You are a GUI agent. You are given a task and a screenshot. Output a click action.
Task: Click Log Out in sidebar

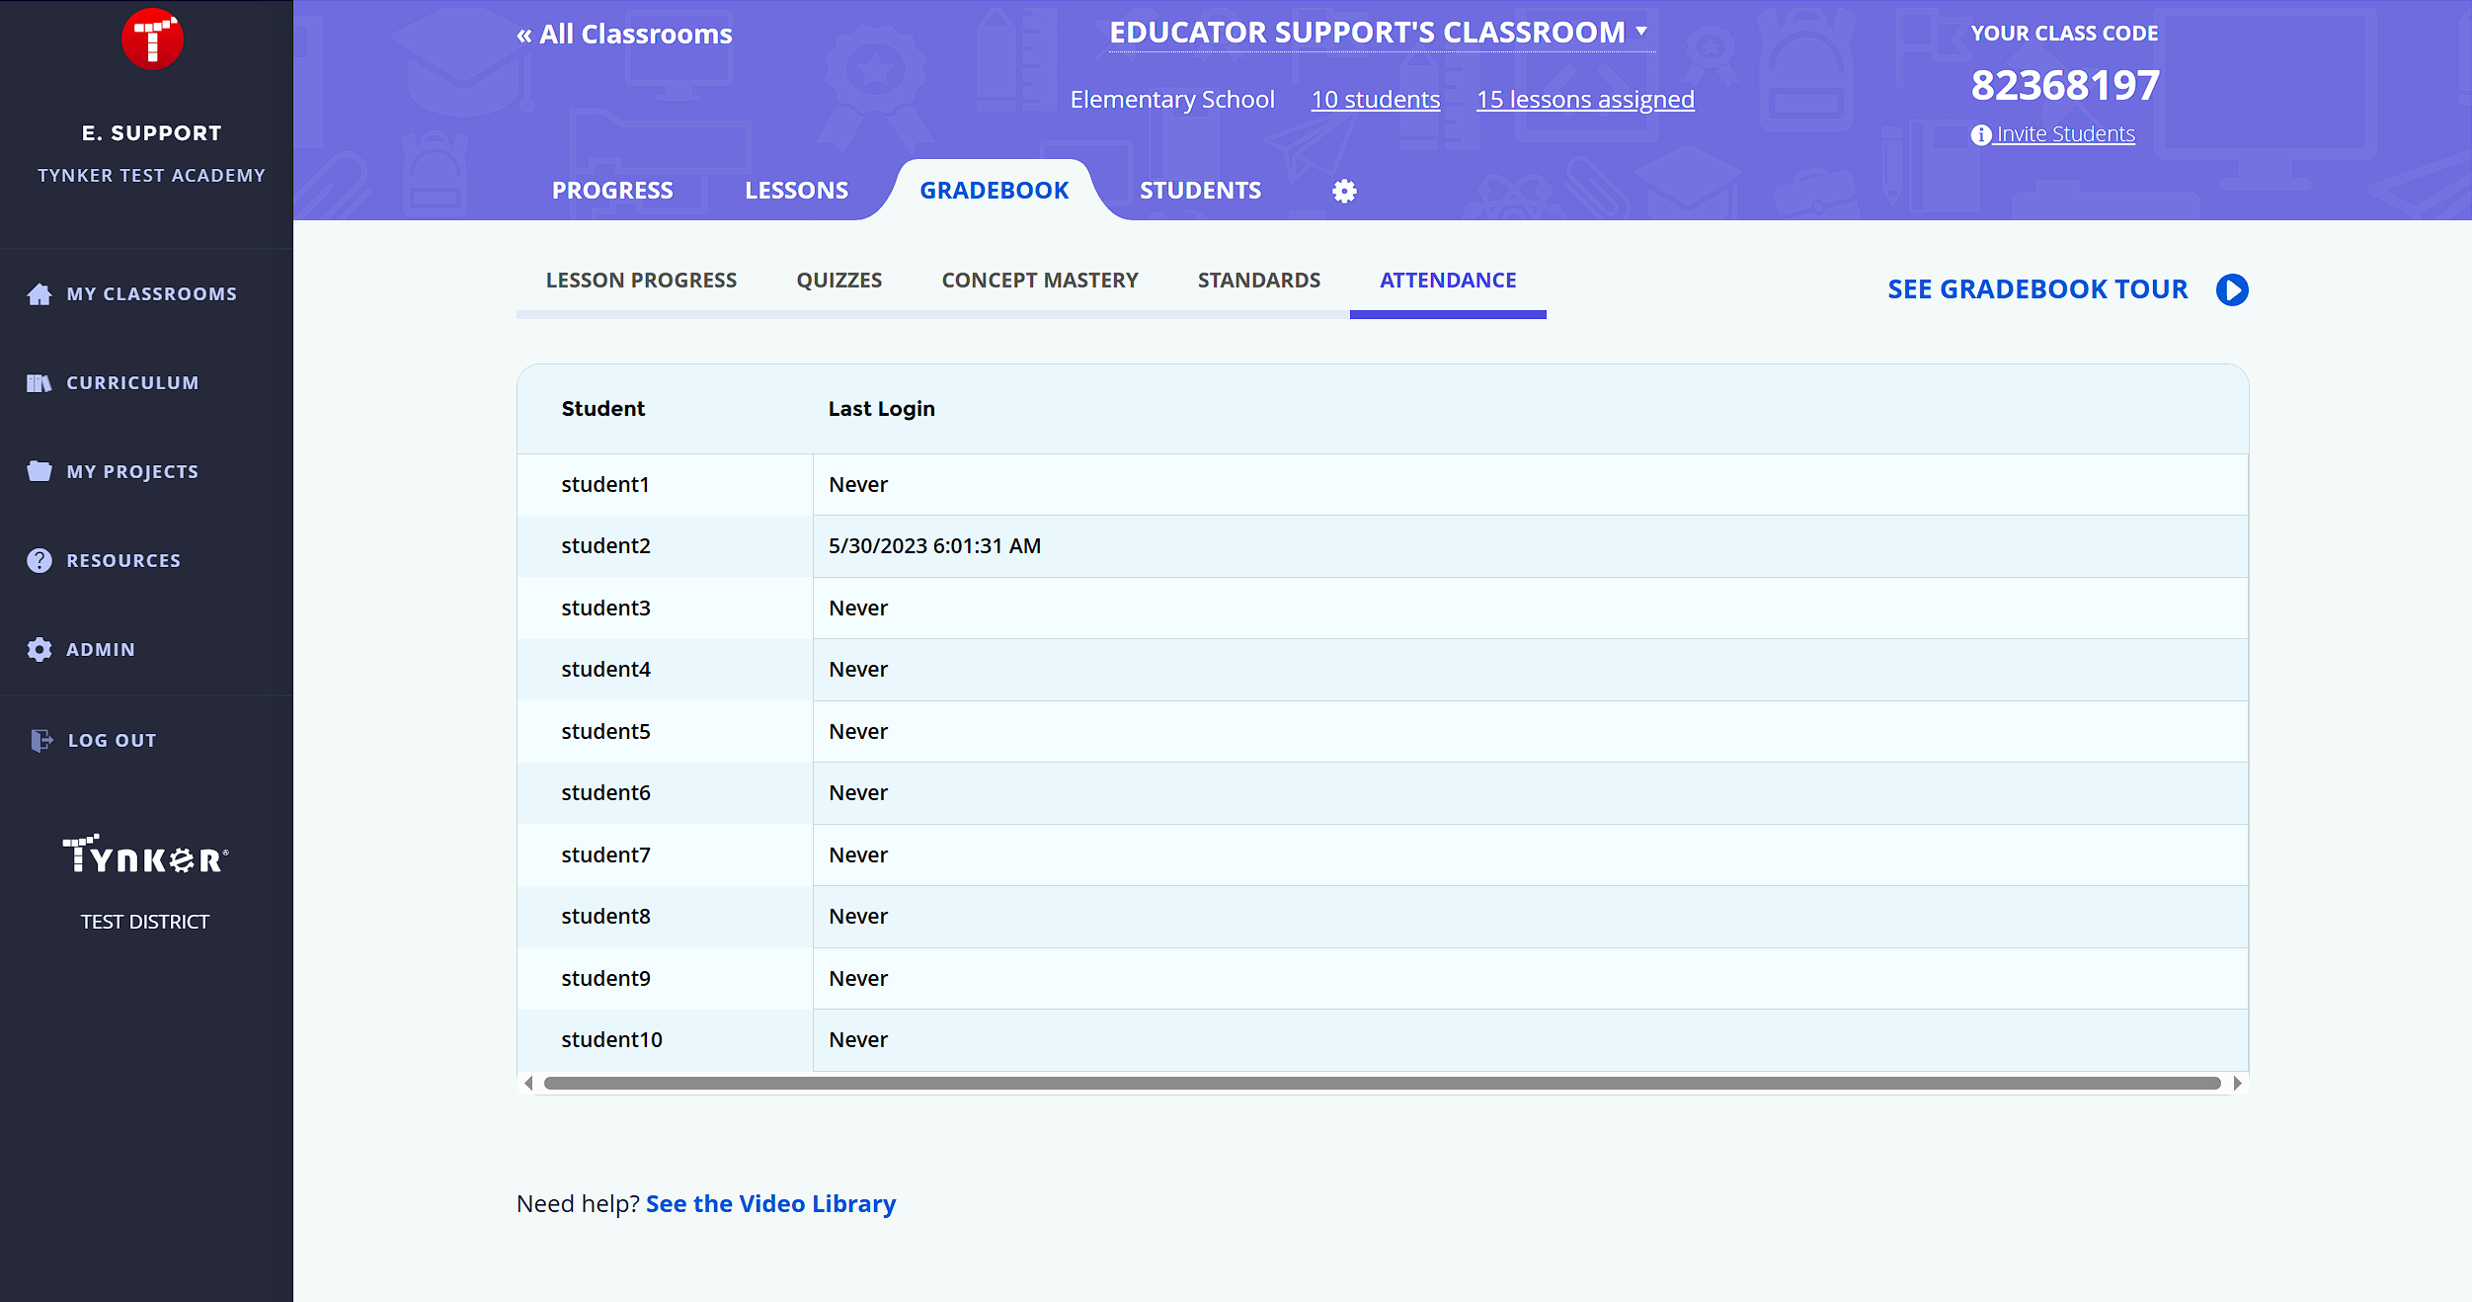click(x=112, y=741)
